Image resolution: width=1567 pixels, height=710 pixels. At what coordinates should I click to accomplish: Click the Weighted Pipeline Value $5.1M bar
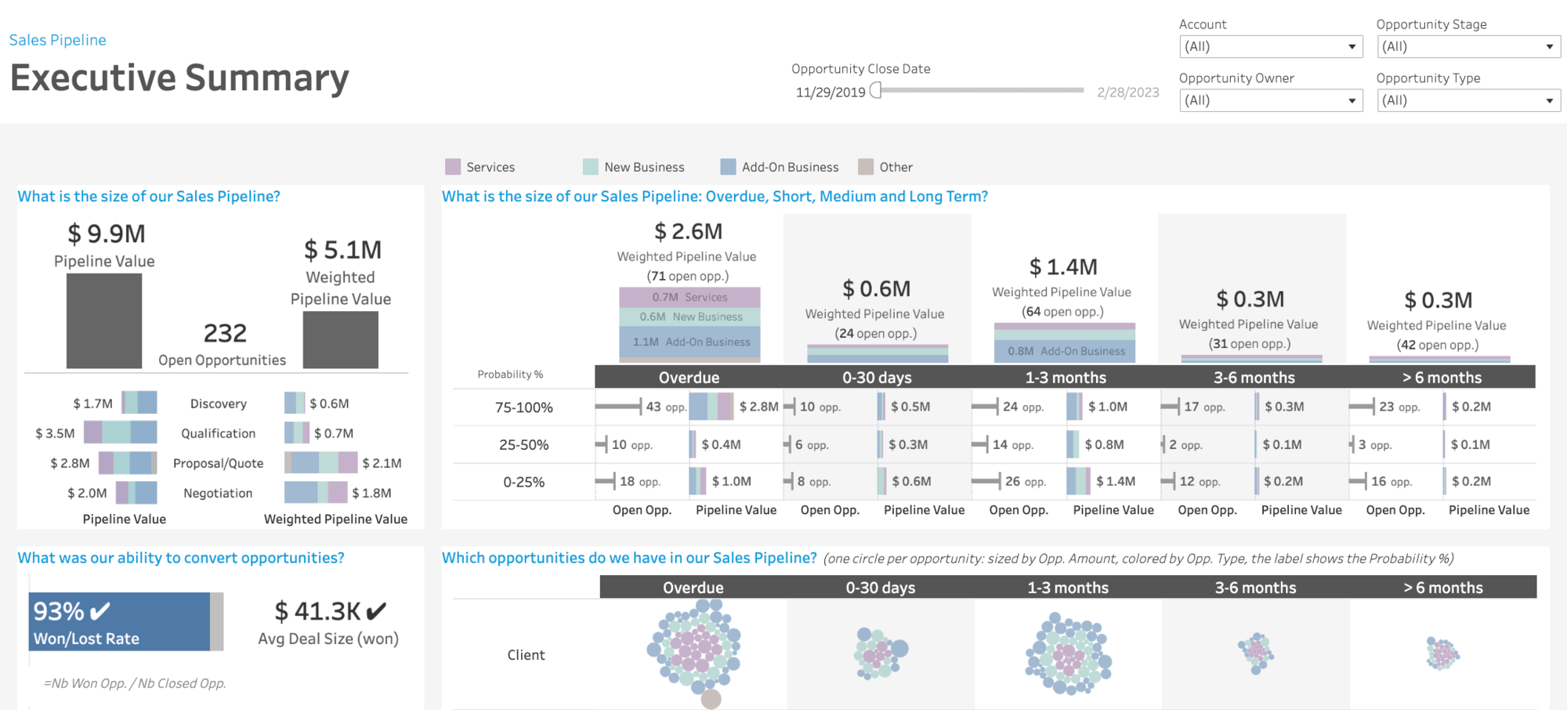tap(341, 339)
